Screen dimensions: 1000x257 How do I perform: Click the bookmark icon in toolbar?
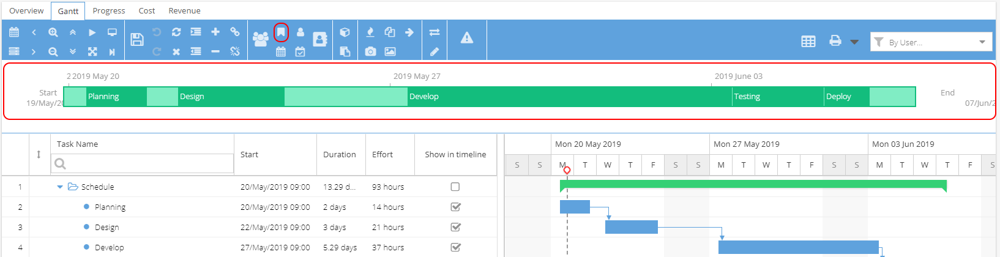(281, 32)
